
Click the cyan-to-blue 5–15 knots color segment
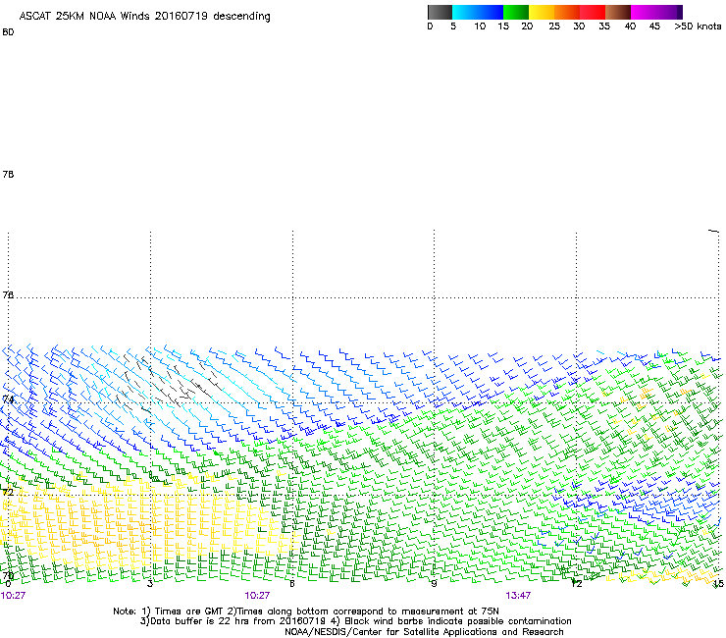(x=478, y=12)
